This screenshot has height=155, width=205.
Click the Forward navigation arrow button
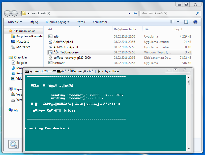tap(14, 13)
